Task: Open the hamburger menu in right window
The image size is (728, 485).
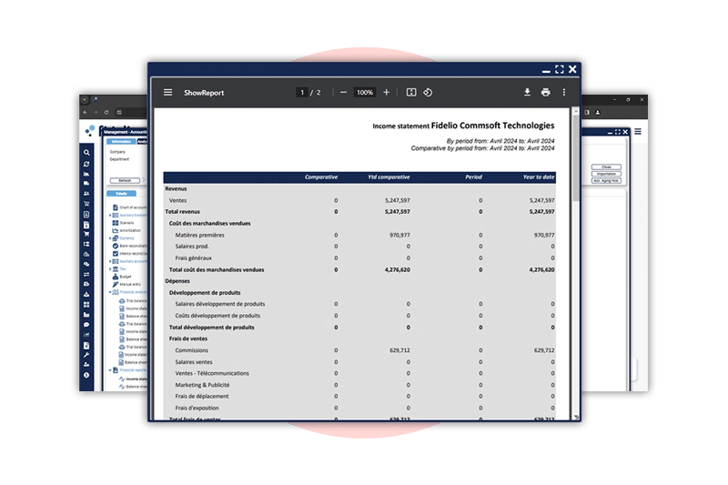Action: pos(638,132)
